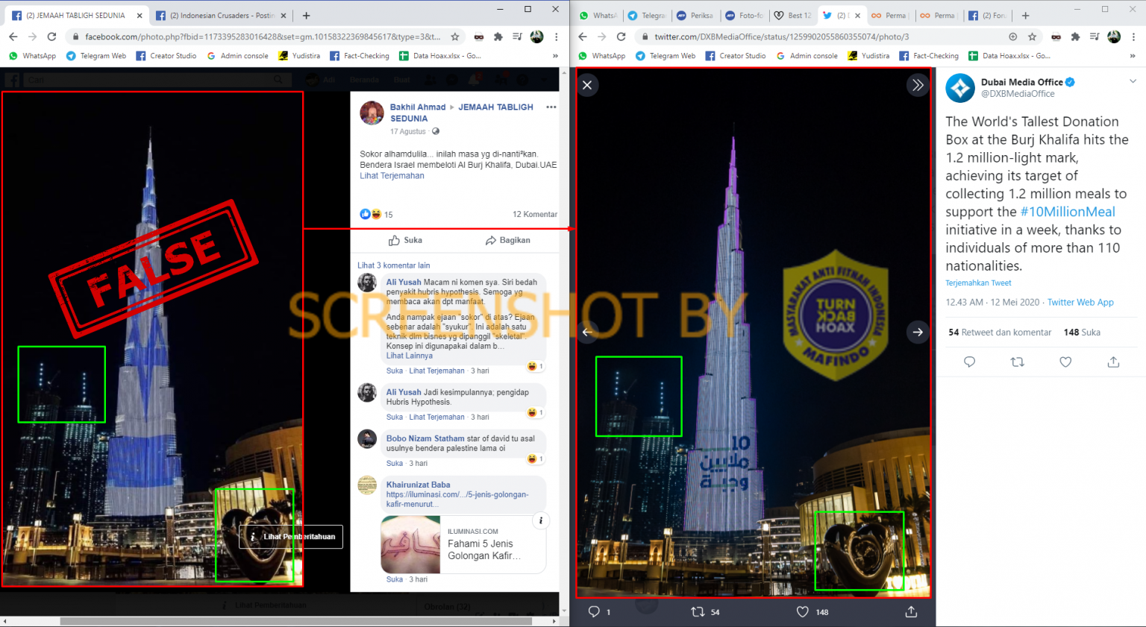Reload the Facebook photo page

pos(51,37)
